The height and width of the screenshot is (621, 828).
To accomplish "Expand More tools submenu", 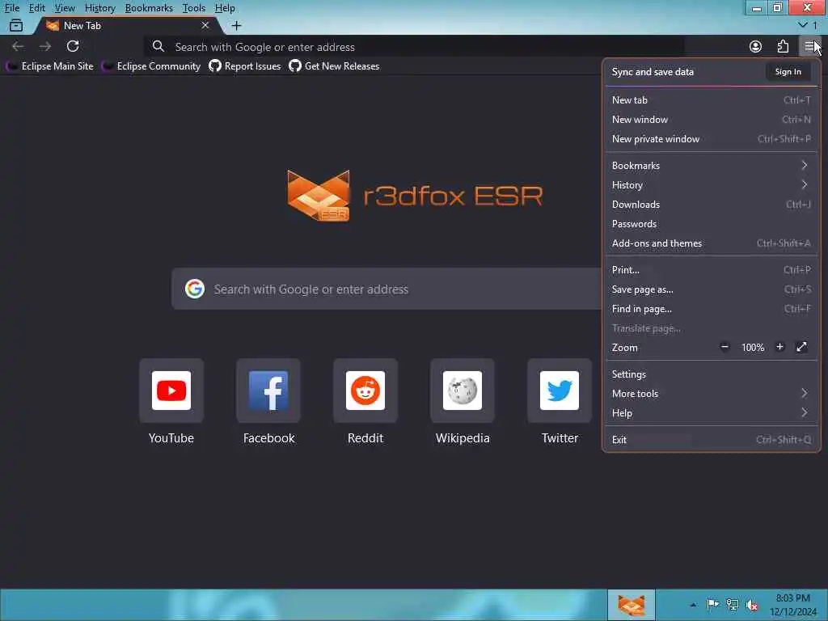I will [711, 394].
